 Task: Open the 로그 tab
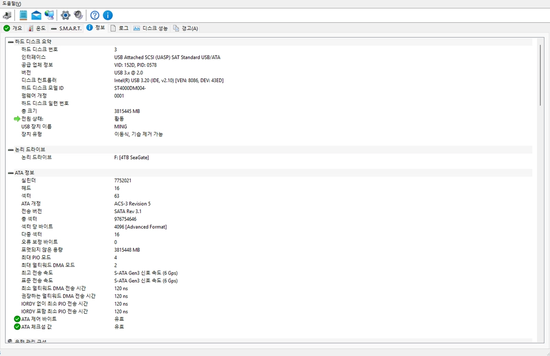point(119,28)
